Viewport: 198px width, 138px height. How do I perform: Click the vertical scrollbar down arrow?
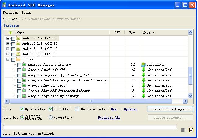191,96
